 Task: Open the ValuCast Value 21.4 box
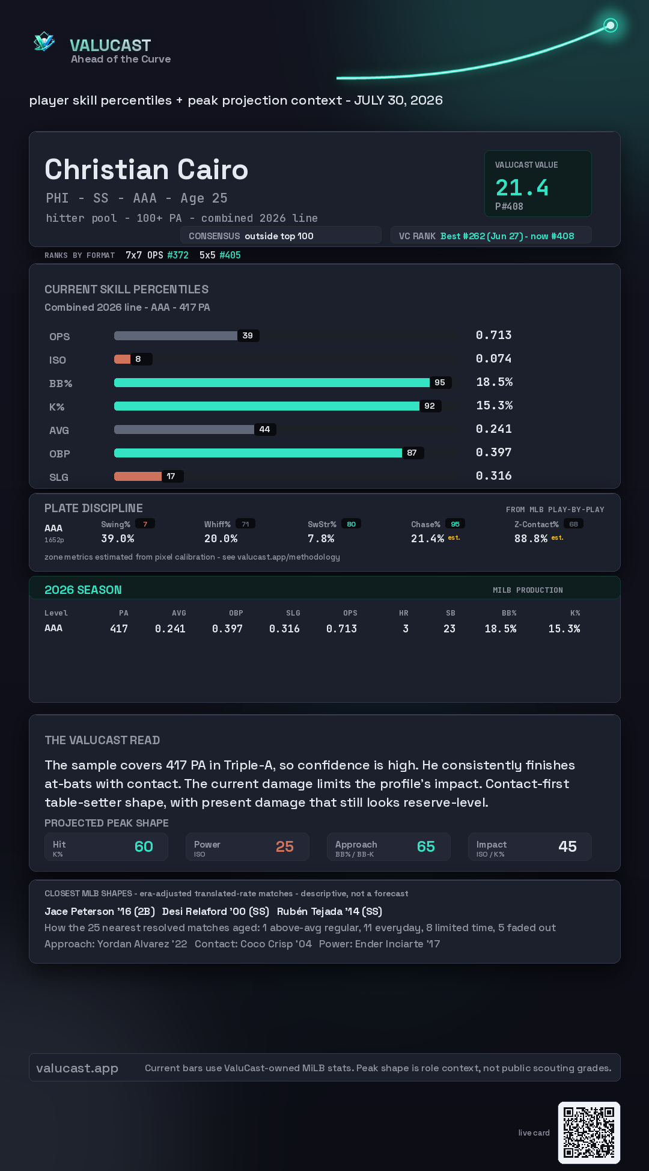click(x=538, y=183)
